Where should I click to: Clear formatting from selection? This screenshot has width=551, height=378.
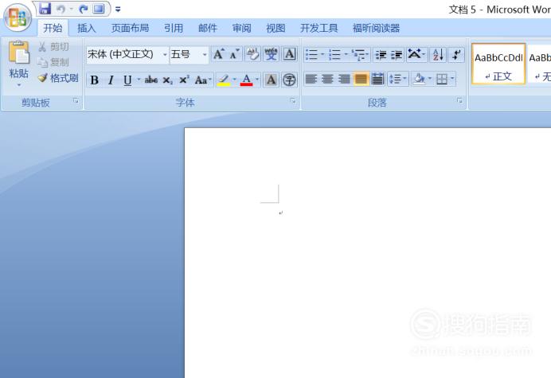(x=252, y=54)
